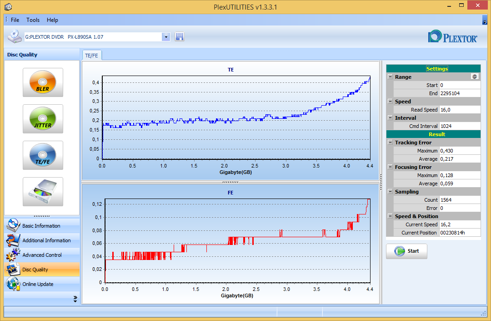
Task: Click the Disc Quality chart icon
Action: point(13,269)
